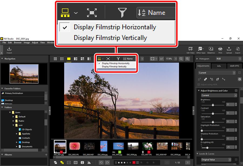Open the Original Value dropdown

click(216, 160)
